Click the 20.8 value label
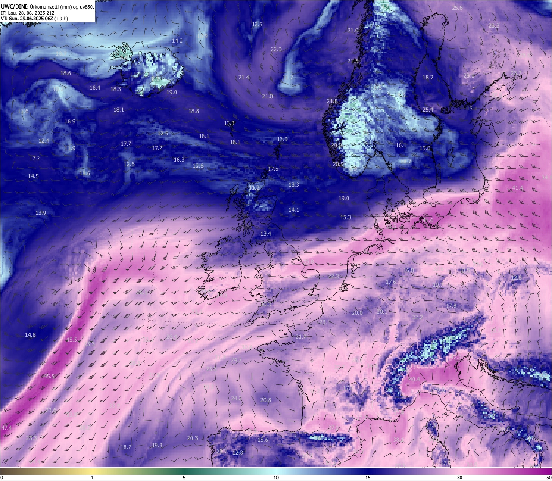 point(266,400)
